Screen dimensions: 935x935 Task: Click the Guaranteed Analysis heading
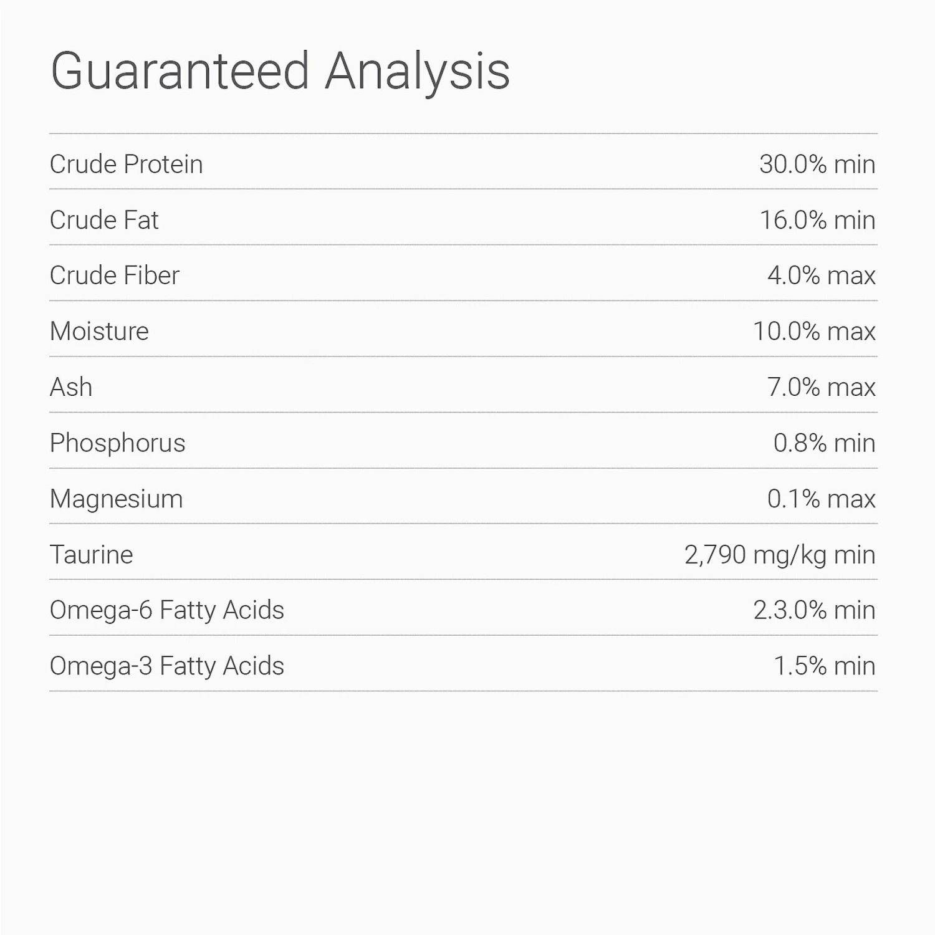point(280,72)
